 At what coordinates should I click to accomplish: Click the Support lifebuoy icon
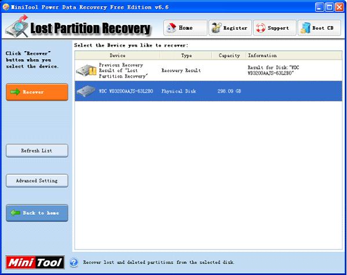click(x=261, y=28)
